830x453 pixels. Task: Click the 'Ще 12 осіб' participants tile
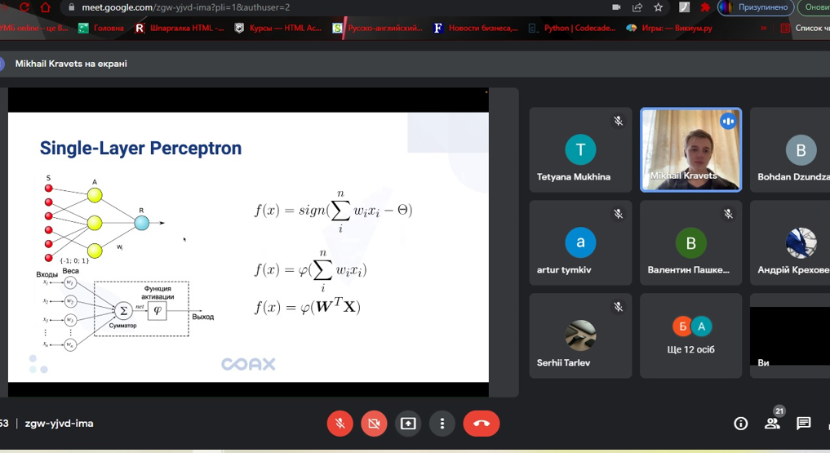pos(690,335)
